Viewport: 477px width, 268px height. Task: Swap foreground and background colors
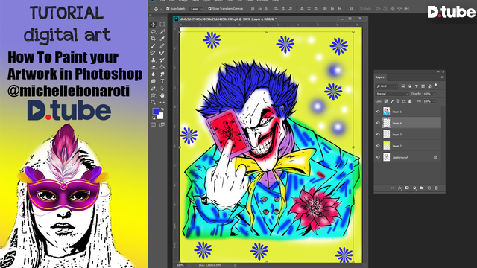(x=162, y=109)
